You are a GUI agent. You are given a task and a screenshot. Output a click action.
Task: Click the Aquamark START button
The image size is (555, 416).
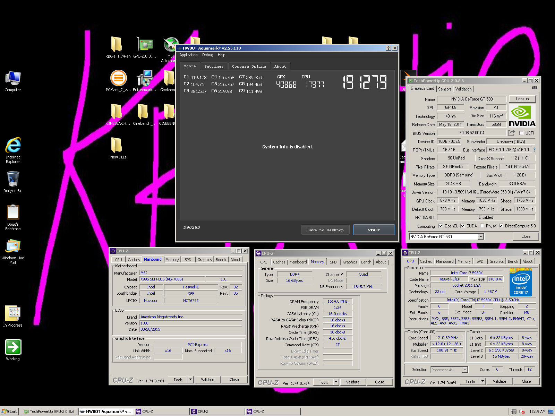pos(374,230)
